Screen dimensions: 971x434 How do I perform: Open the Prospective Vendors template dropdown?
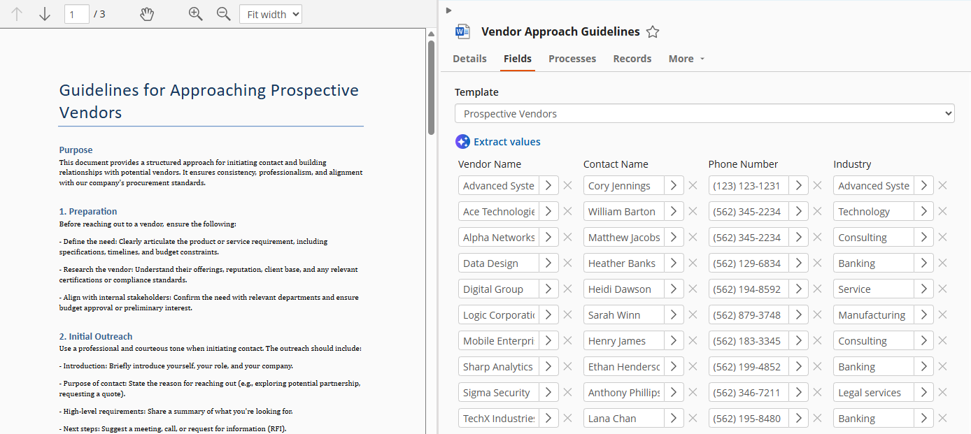pos(704,113)
